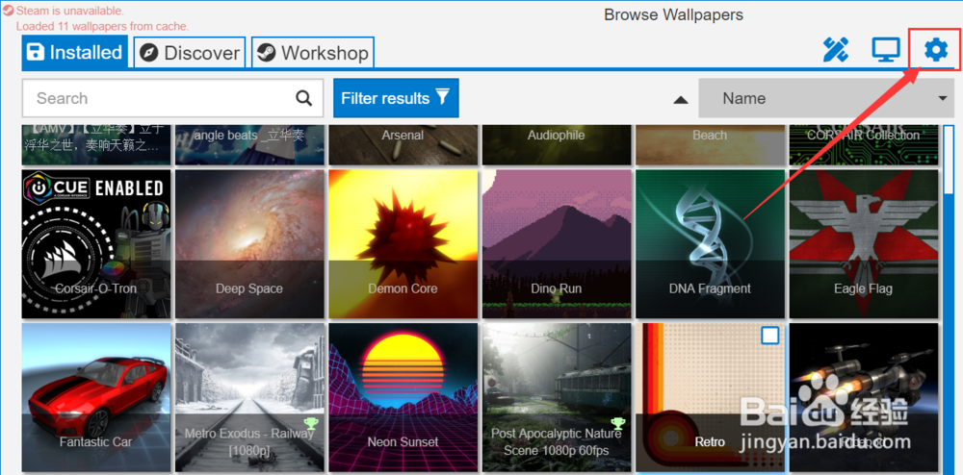Switch to the Workshop tab
The height and width of the screenshot is (475, 963).
pos(313,53)
